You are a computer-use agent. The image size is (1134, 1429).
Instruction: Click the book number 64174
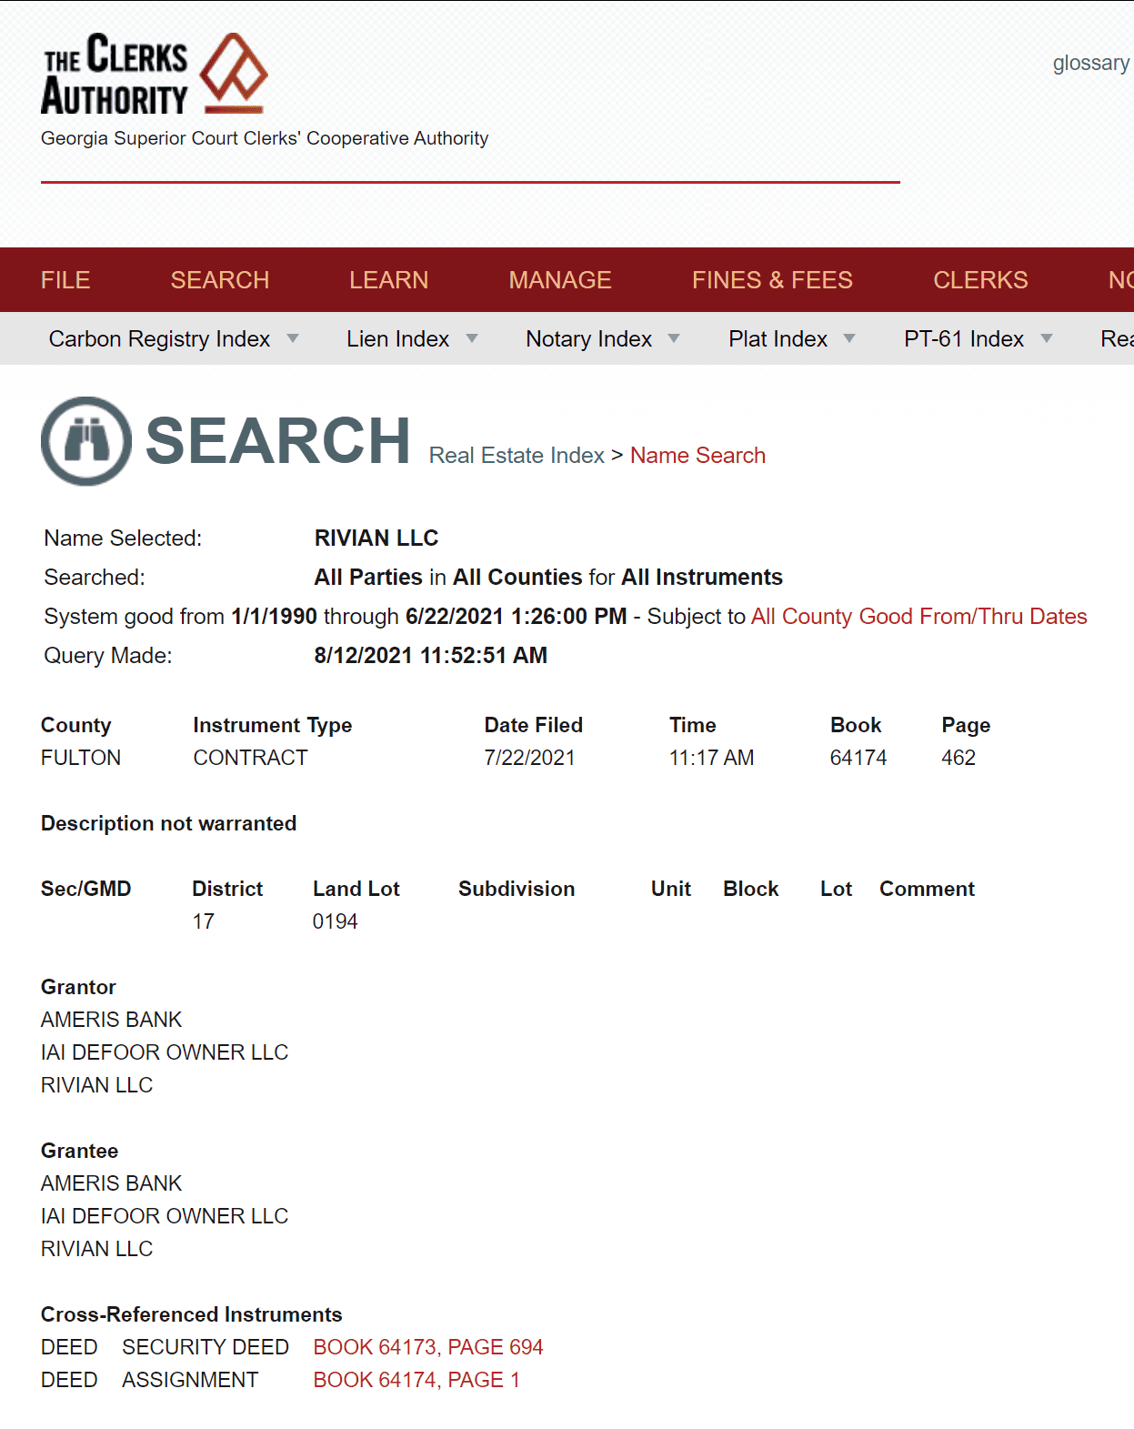[x=858, y=758]
